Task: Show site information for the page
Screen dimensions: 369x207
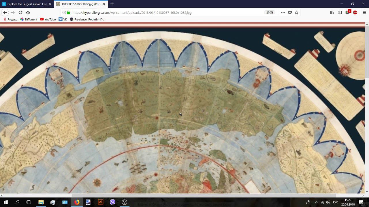Action: [64, 13]
